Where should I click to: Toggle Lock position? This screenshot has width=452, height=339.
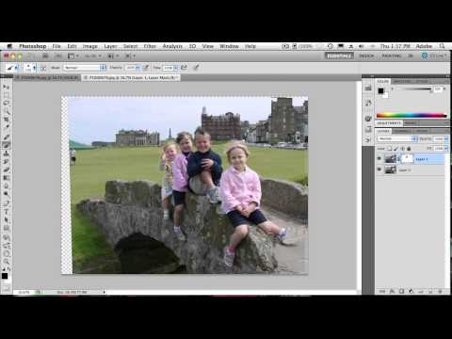[x=402, y=149]
